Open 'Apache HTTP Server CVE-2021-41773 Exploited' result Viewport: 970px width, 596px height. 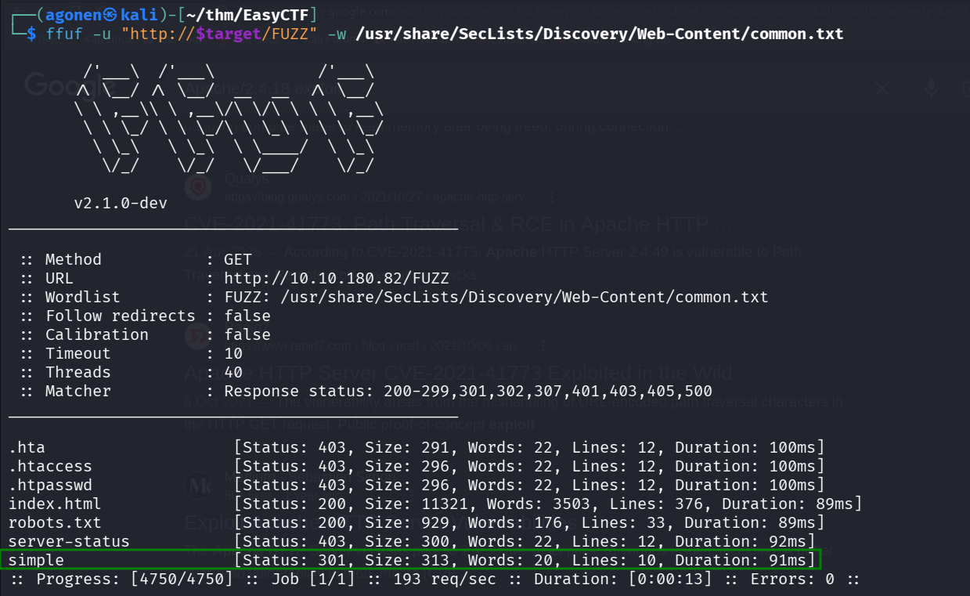tap(458, 373)
